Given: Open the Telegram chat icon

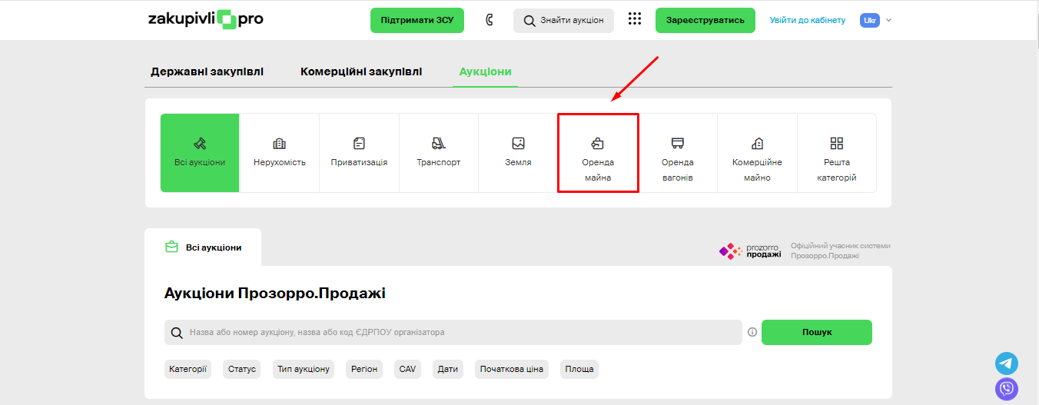Looking at the screenshot, I should tap(1007, 364).
